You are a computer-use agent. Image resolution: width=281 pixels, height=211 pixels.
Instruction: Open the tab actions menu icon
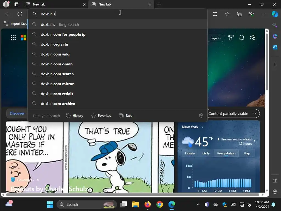pyautogui.click(x=16, y=4)
